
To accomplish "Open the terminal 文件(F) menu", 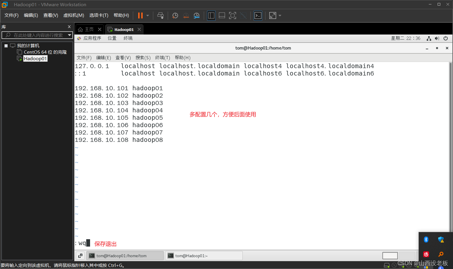I will tap(84, 58).
